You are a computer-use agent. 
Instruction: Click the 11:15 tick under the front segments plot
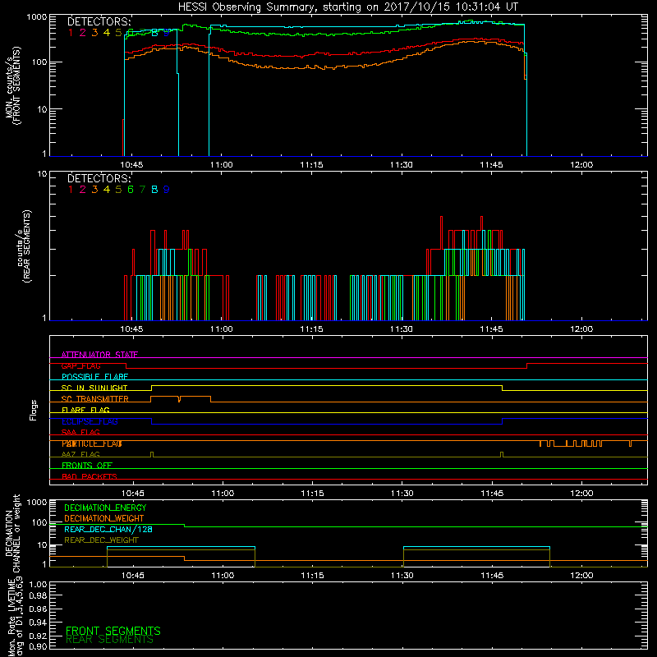[311, 165]
